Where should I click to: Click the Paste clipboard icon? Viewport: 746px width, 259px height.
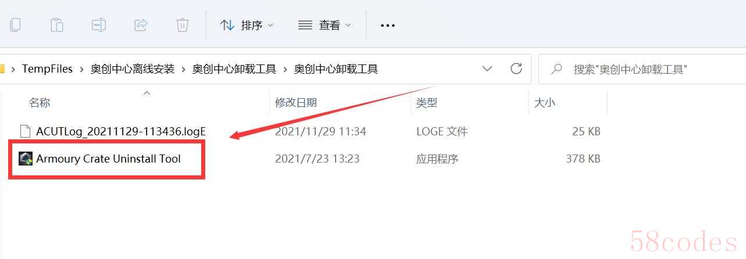click(56, 25)
